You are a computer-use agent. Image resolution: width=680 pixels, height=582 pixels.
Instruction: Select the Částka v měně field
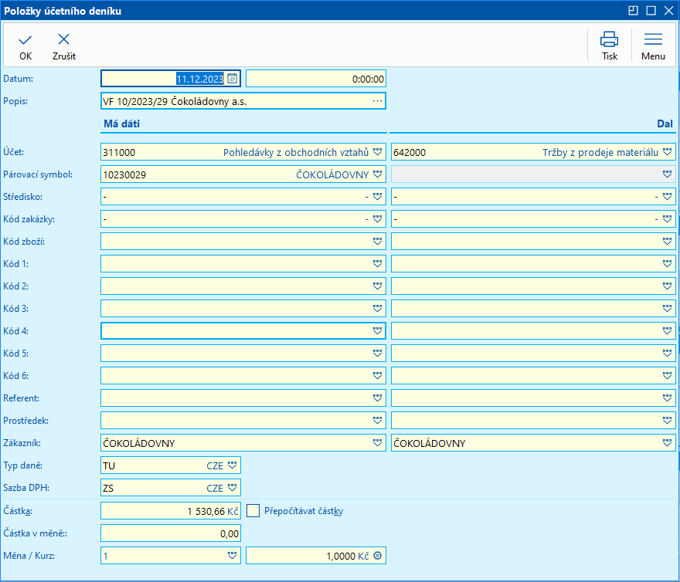pos(170,533)
